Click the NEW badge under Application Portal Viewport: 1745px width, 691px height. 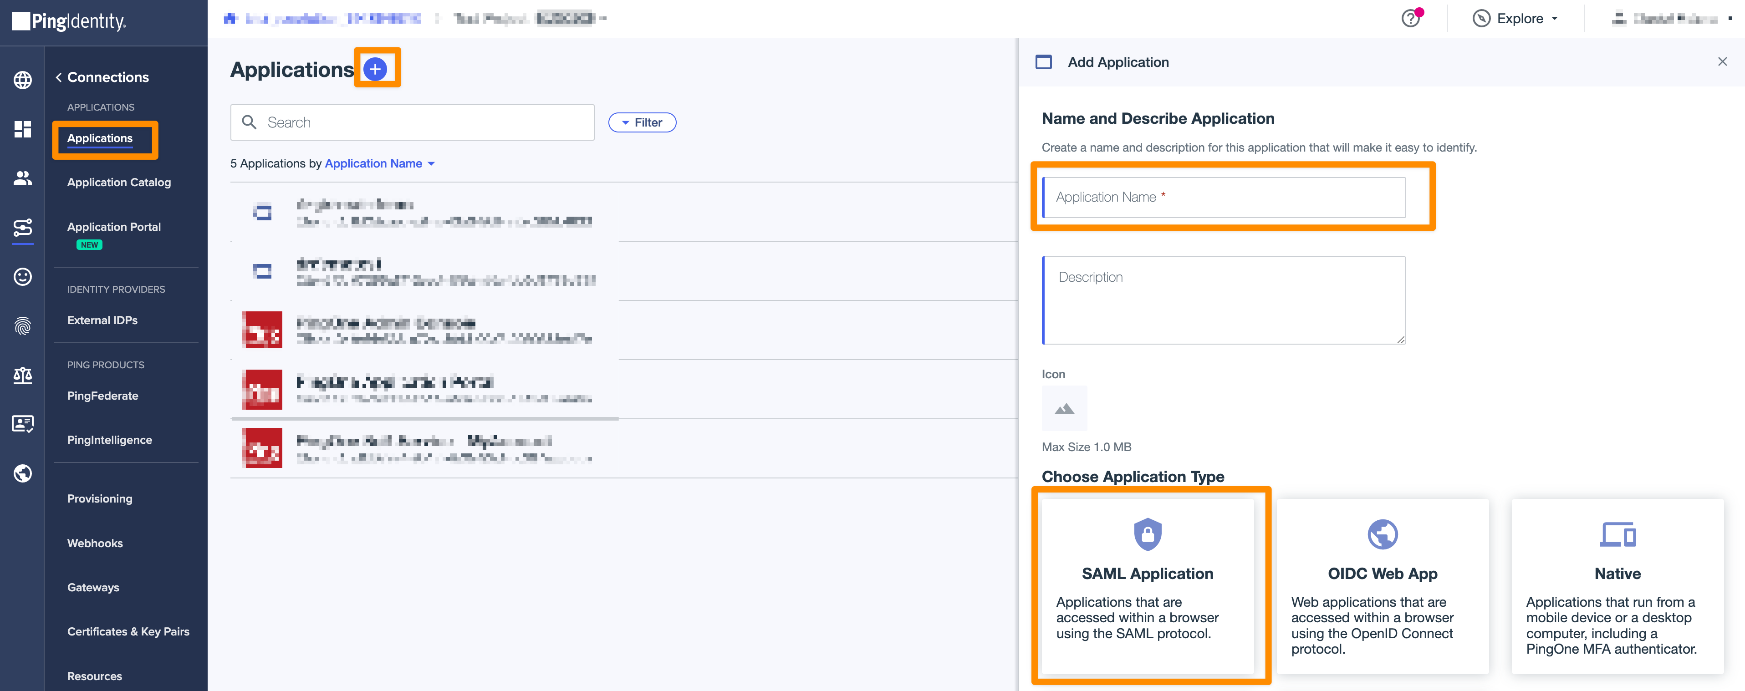click(89, 244)
